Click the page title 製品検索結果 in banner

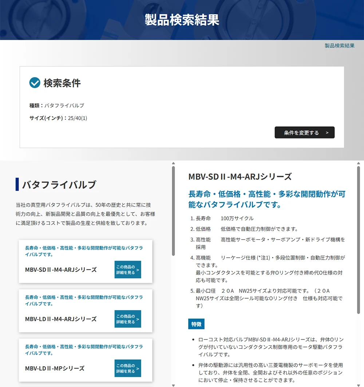[182, 20]
